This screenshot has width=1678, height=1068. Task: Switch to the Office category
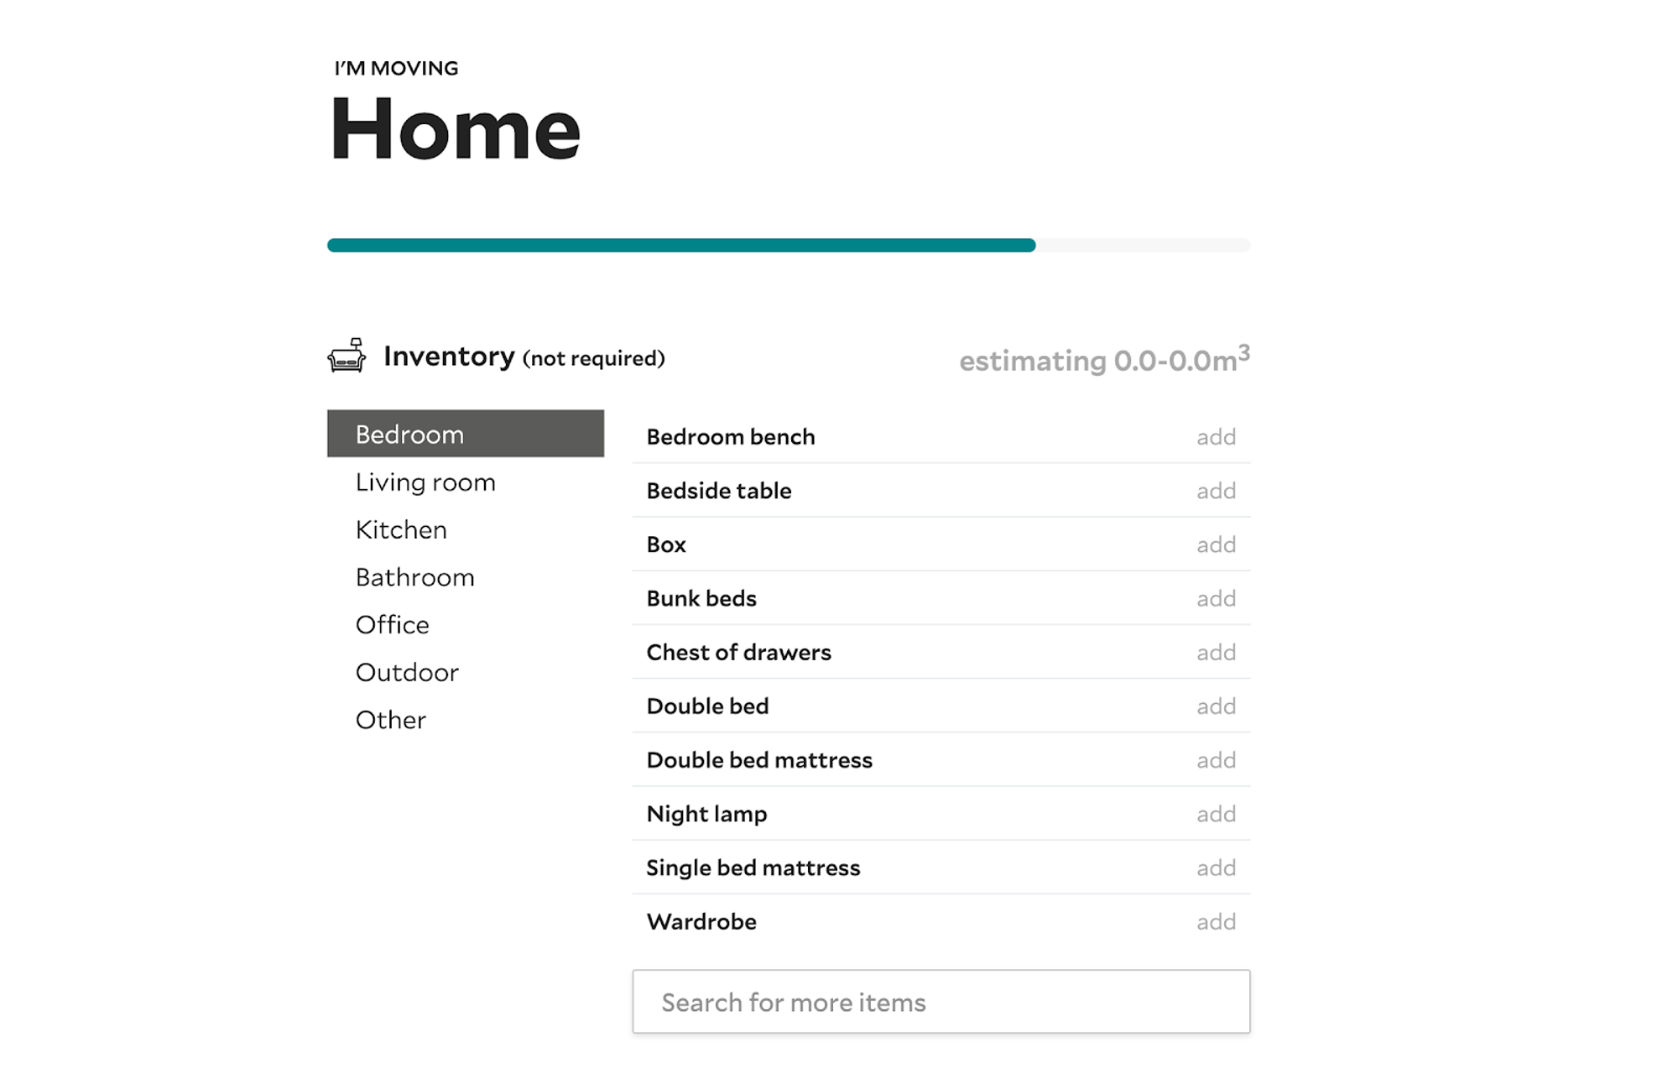pos(392,625)
